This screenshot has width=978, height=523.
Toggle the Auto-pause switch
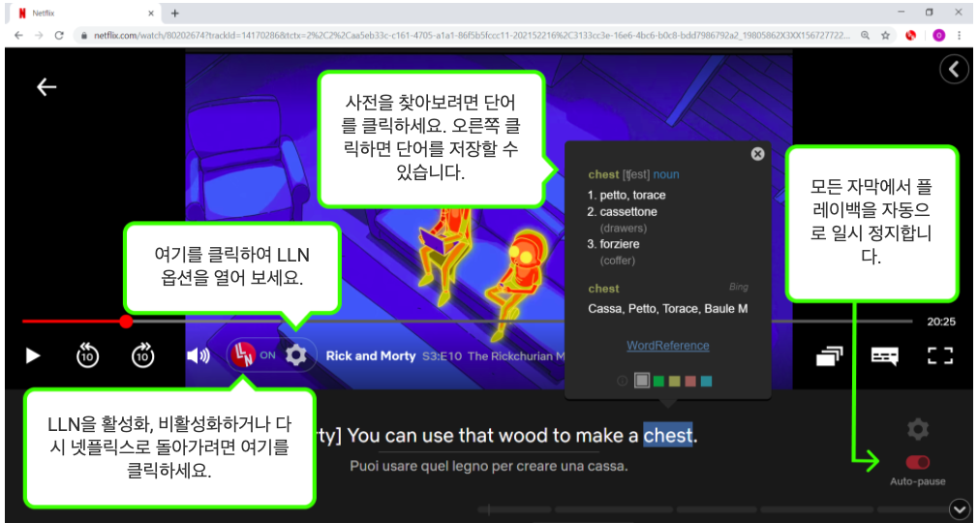918,462
